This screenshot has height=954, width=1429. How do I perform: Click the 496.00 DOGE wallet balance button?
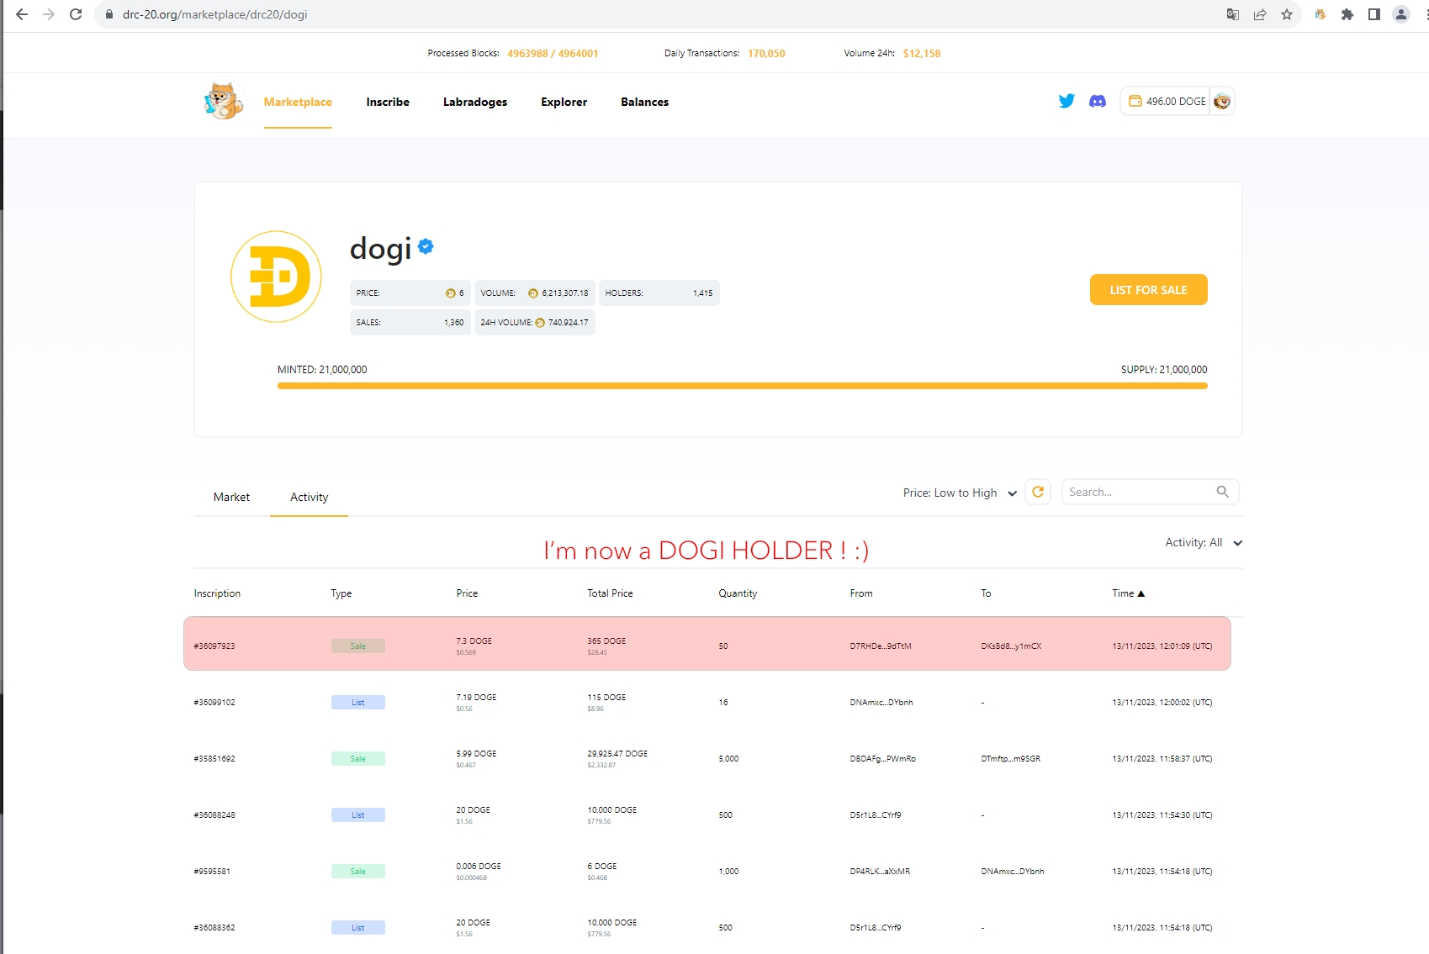[x=1167, y=101]
